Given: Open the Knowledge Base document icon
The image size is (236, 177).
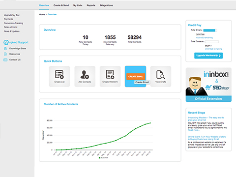Looking at the screenshot, I should coord(5,49).
